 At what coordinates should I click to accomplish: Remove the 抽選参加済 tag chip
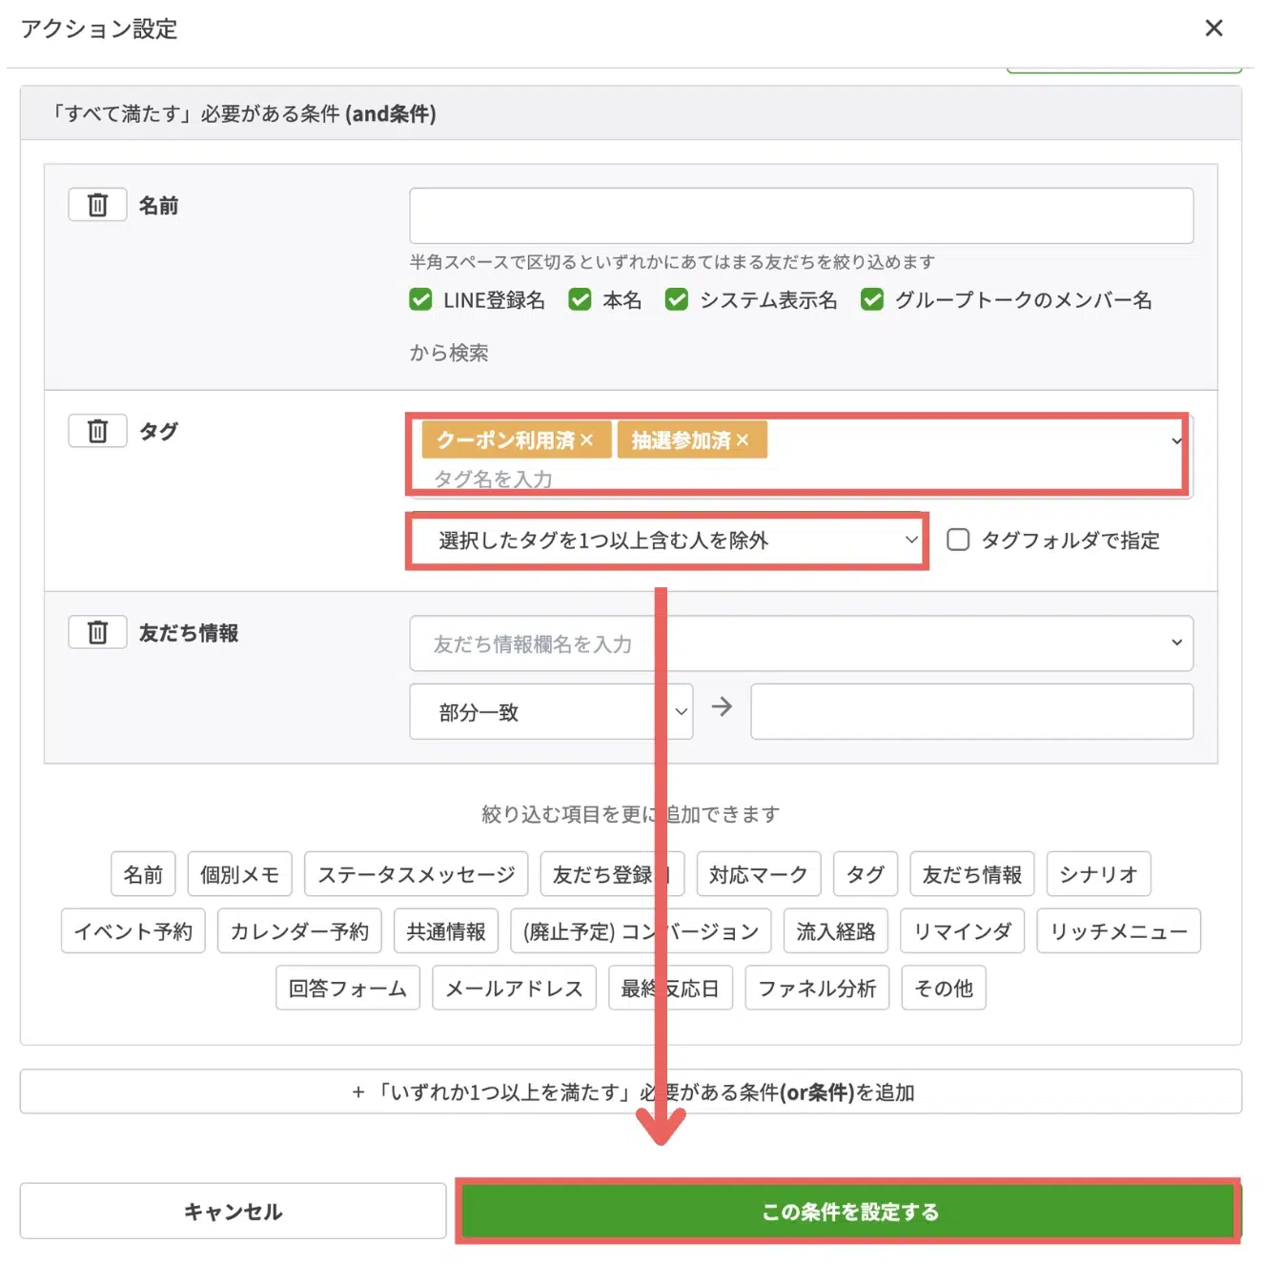click(743, 440)
